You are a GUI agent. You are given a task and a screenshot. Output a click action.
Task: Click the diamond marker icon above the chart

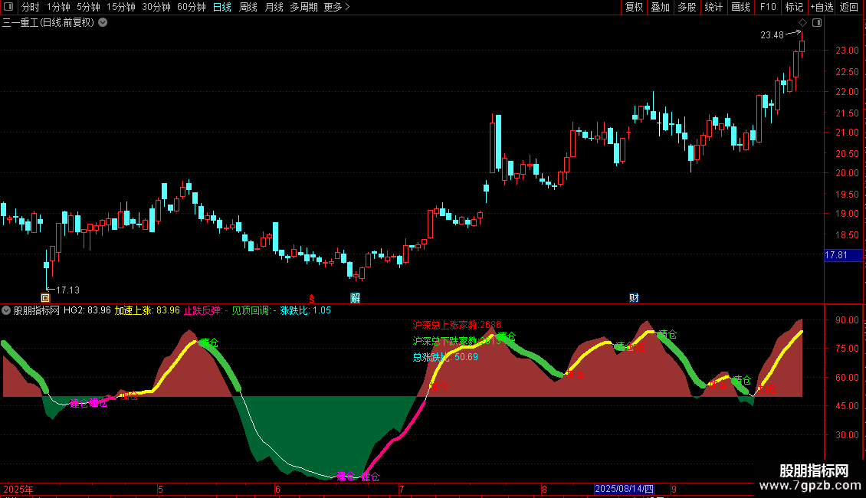tap(802, 23)
